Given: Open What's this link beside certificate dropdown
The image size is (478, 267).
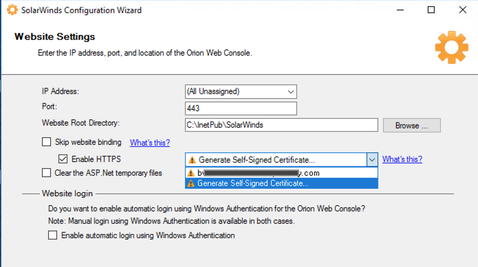Looking at the screenshot, I should tap(402, 159).
